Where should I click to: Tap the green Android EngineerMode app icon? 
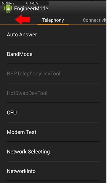[x=8, y=9]
